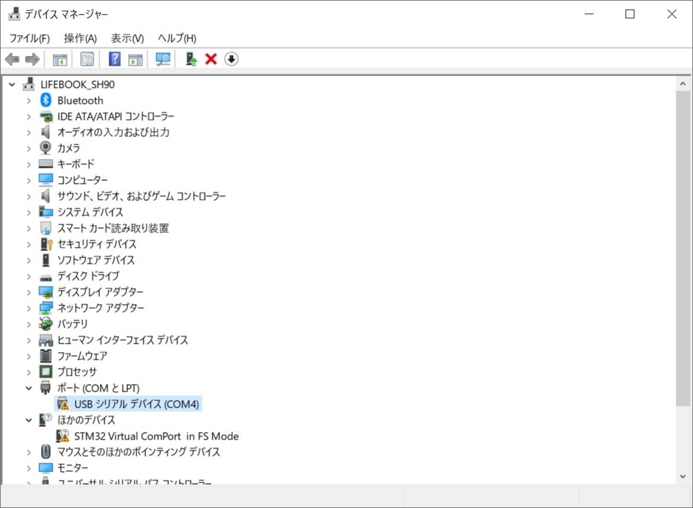
Task: Click the カメラ webcam icon
Action: (x=45, y=148)
